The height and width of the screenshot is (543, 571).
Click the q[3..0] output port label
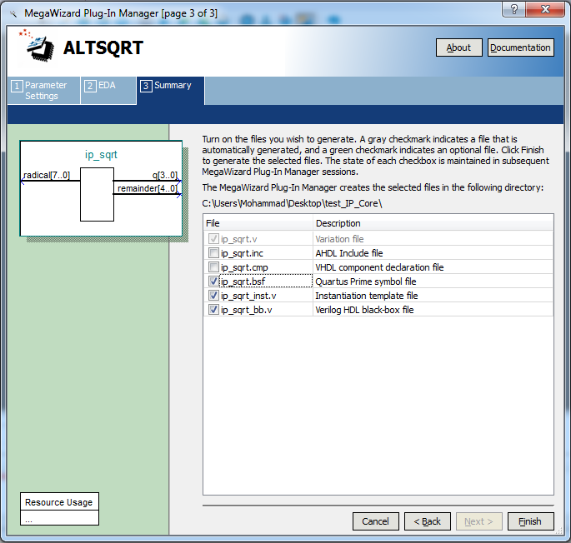(165, 175)
